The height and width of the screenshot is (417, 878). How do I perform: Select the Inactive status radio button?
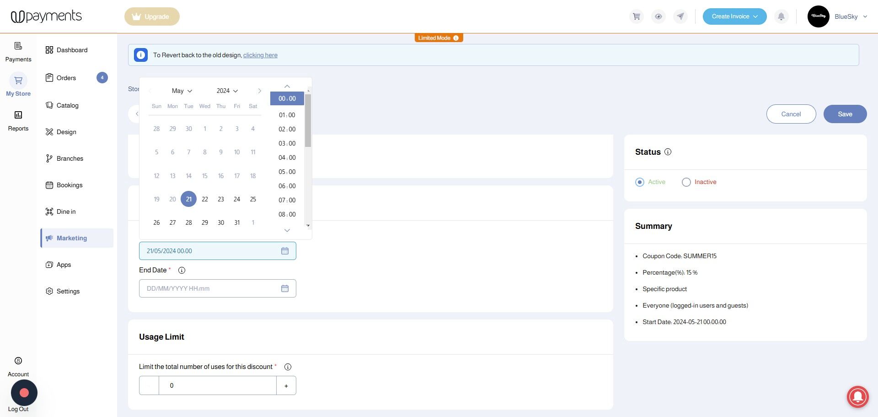point(686,182)
